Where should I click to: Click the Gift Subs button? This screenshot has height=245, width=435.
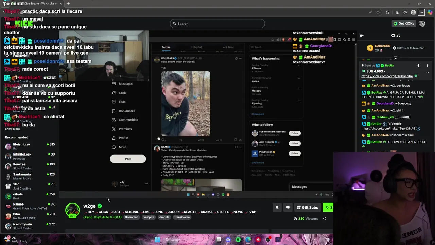pos(307,207)
